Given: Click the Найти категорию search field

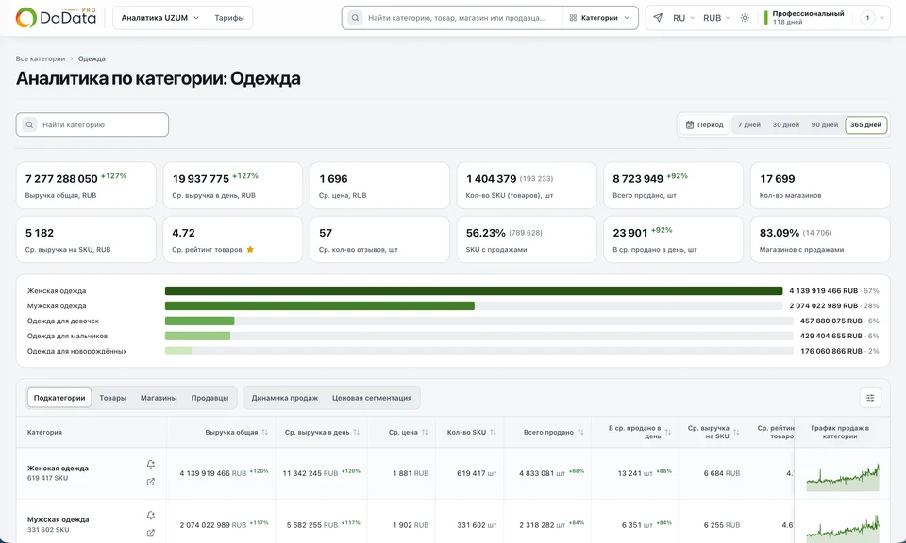Looking at the screenshot, I should tap(92, 124).
